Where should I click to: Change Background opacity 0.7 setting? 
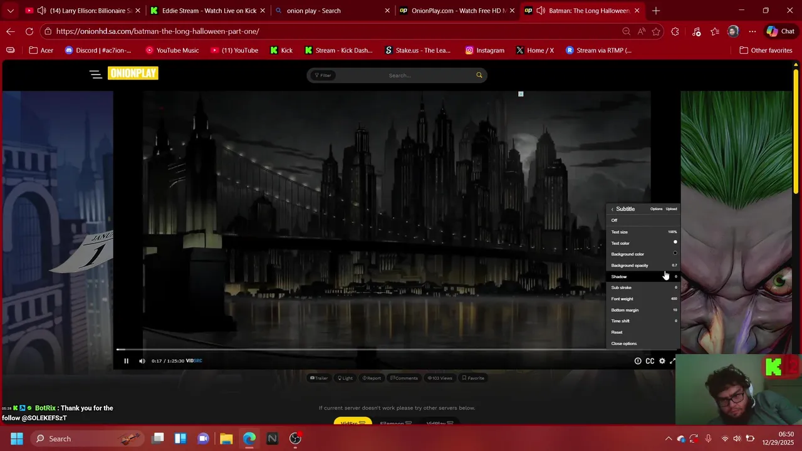point(643,266)
